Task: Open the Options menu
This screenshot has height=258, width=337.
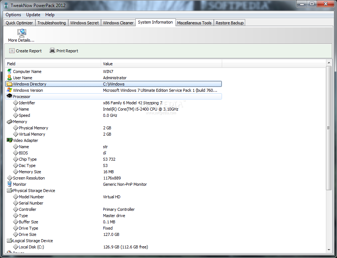Action: tap(13, 15)
